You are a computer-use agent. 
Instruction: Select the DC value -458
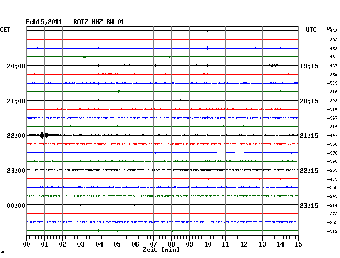(332, 49)
